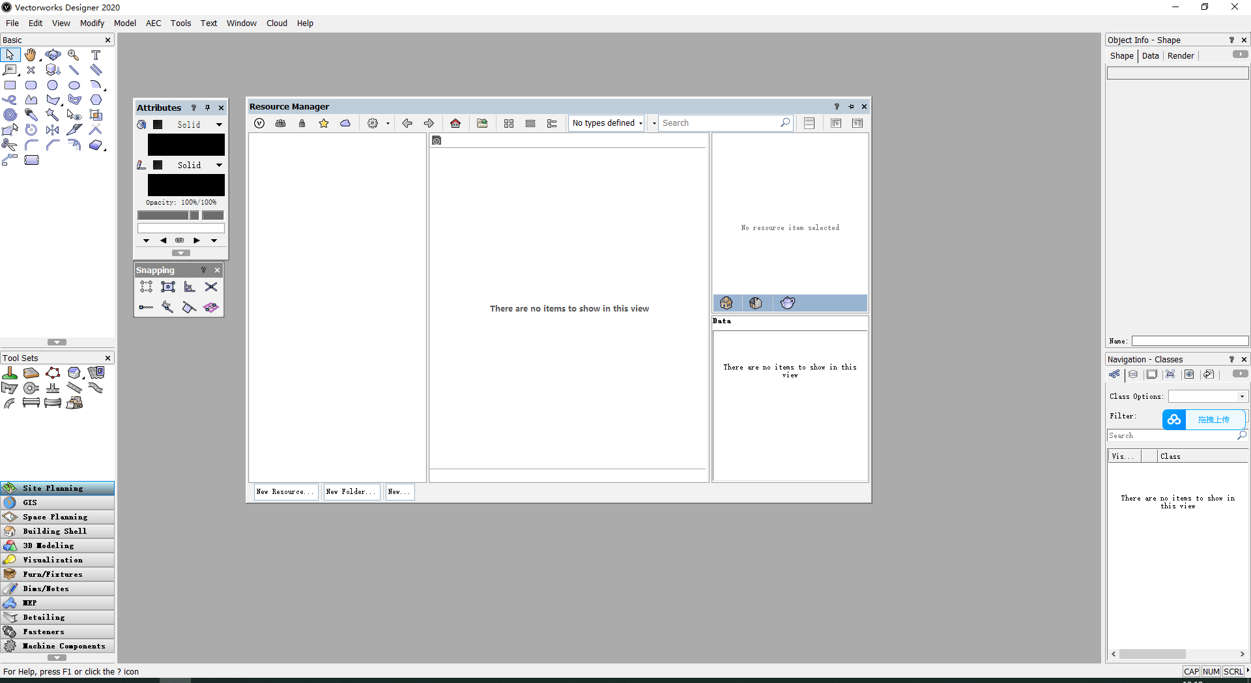1251x683 pixels.
Task: Select the Rectangle tool
Action: pyautogui.click(x=10, y=85)
